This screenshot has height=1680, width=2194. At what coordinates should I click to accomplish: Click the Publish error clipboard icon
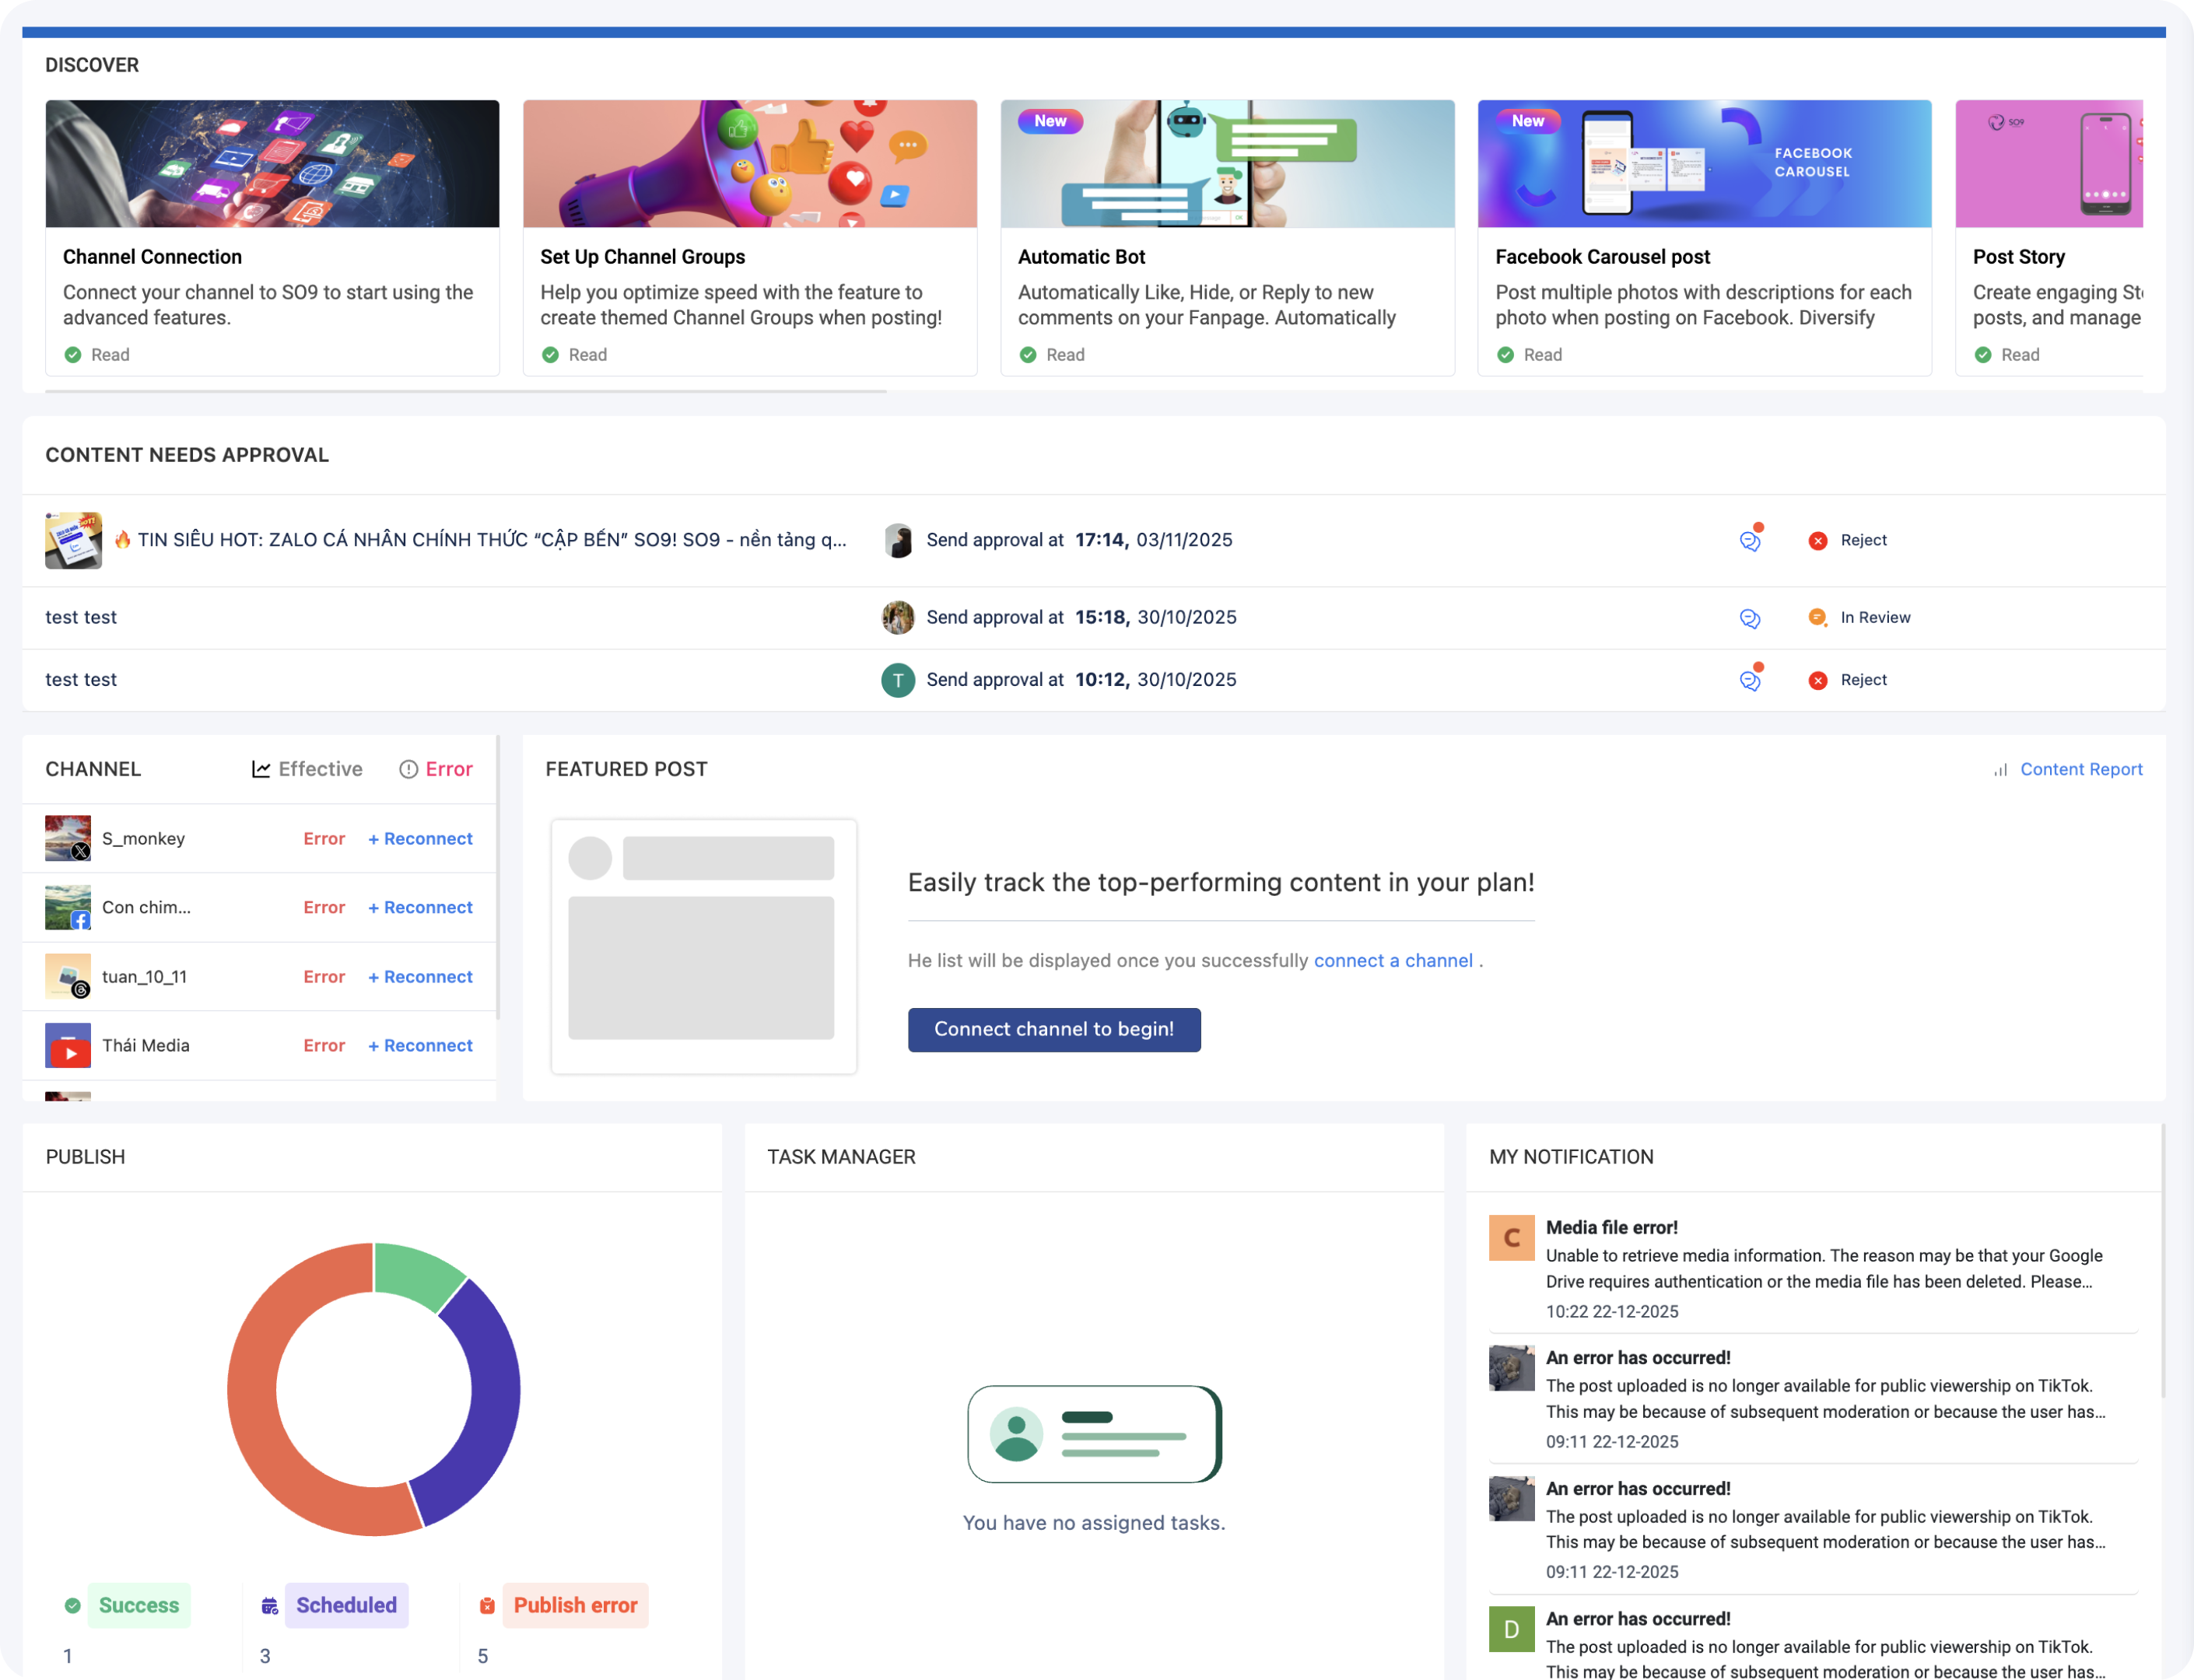tap(487, 1605)
